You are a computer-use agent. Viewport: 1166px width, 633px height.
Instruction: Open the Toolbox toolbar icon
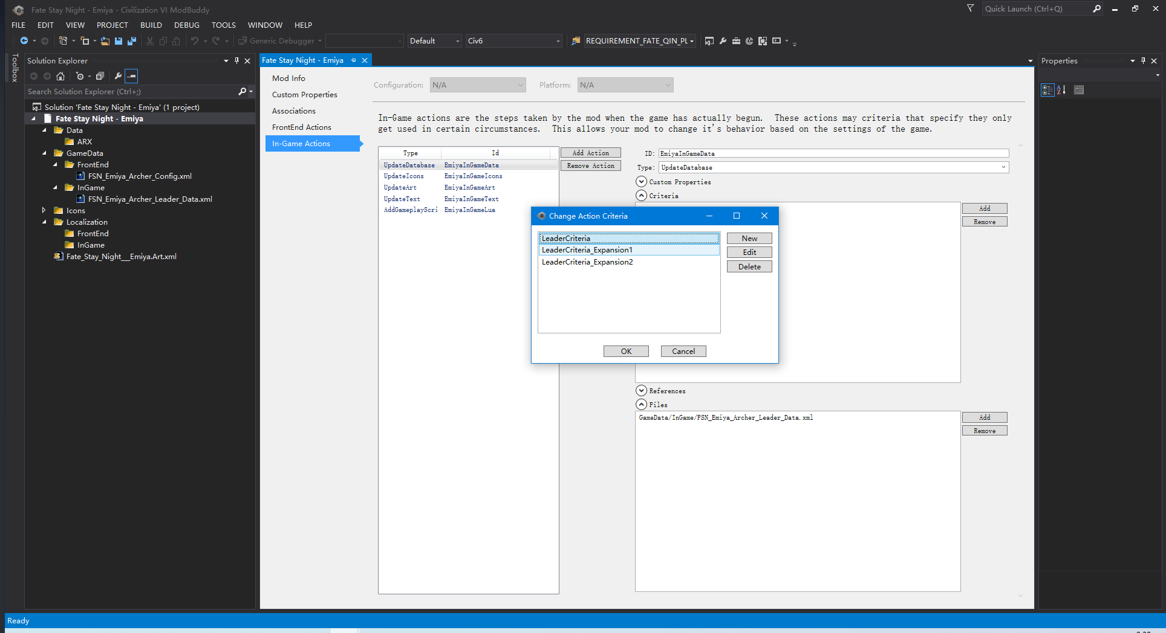736,41
